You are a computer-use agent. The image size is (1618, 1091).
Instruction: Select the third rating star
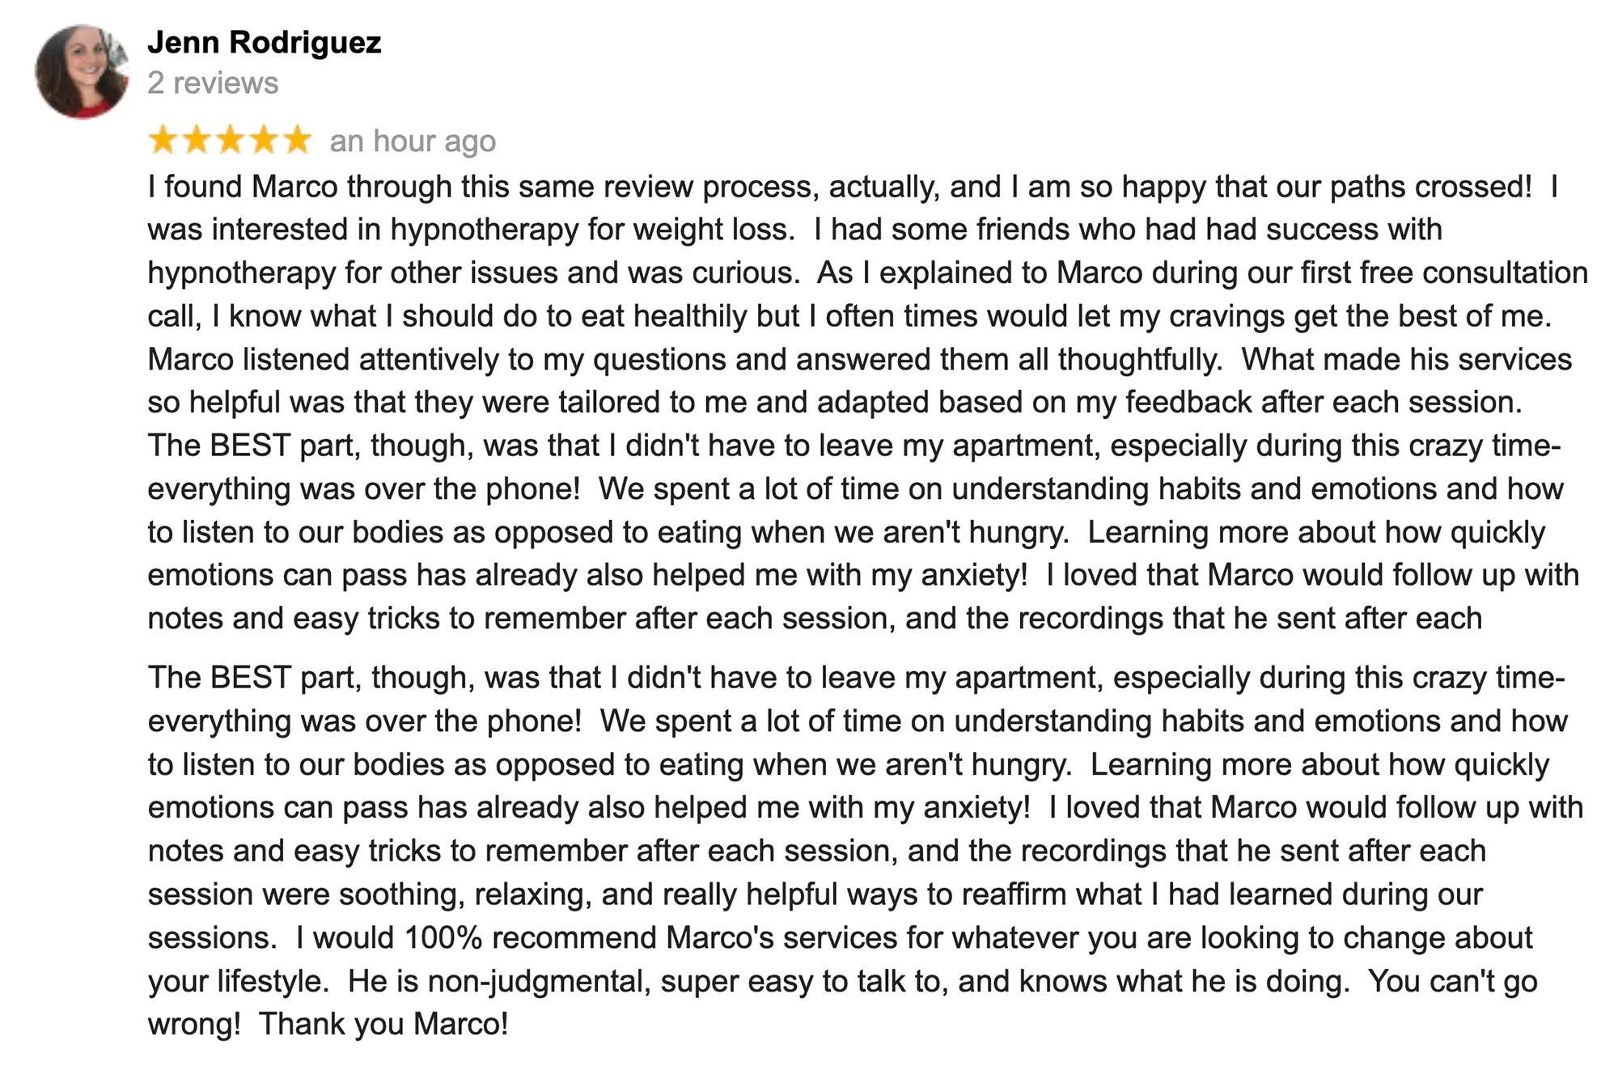pyautogui.click(x=231, y=140)
